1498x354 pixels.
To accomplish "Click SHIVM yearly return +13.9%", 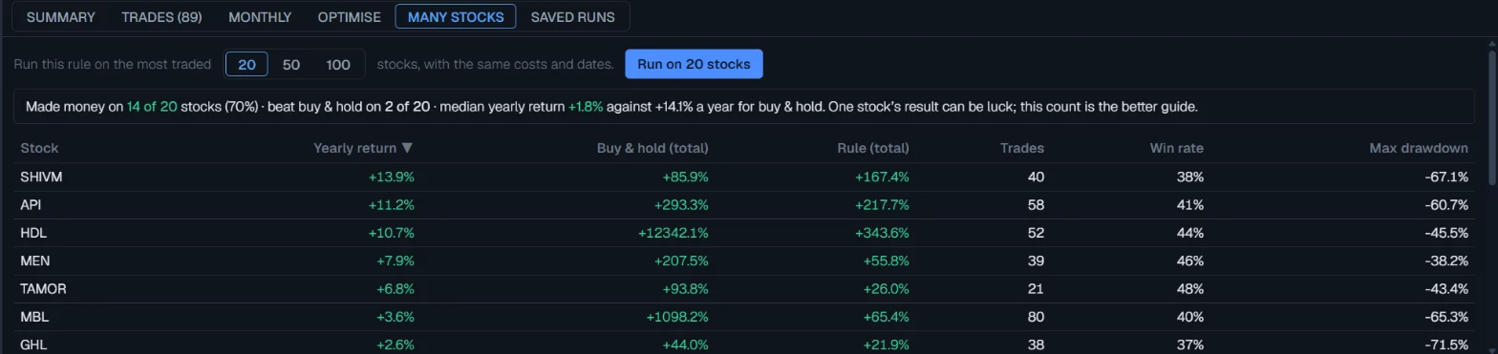I will (392, 177).
